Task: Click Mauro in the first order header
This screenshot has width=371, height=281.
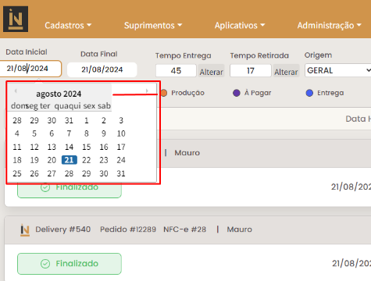Action: [x=187, y=153]
